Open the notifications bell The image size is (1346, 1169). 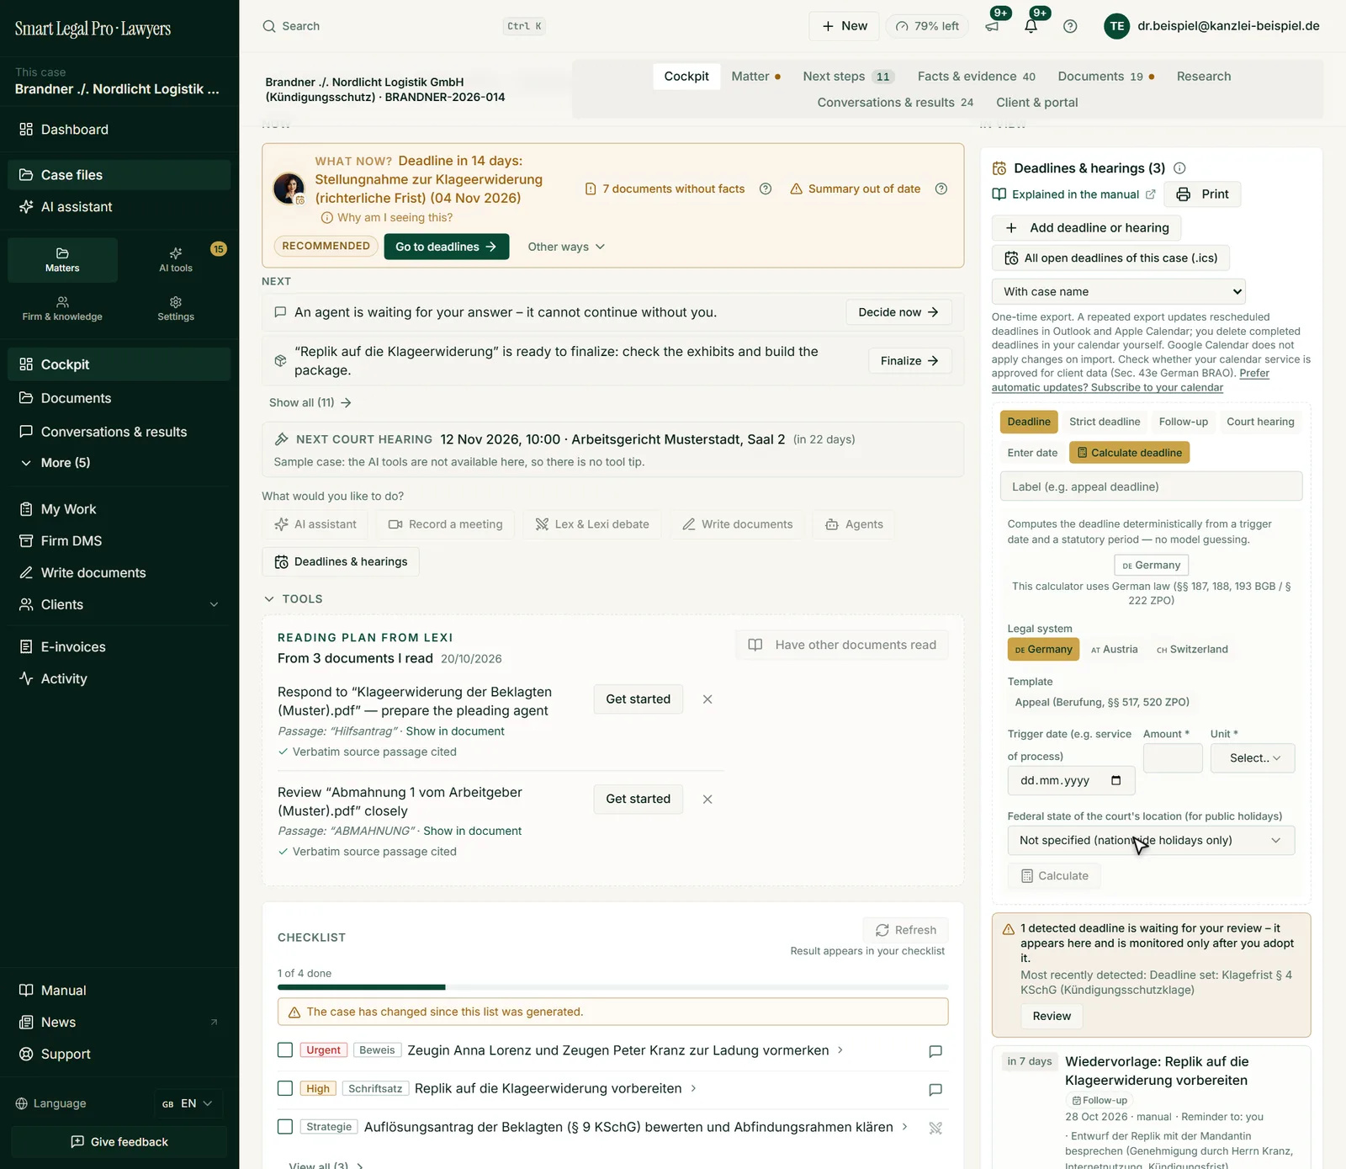coord(1031,26)
